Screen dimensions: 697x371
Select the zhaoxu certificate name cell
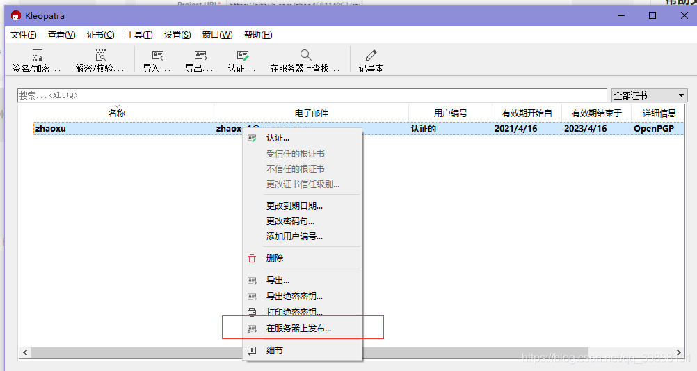(x=50, y=129)
